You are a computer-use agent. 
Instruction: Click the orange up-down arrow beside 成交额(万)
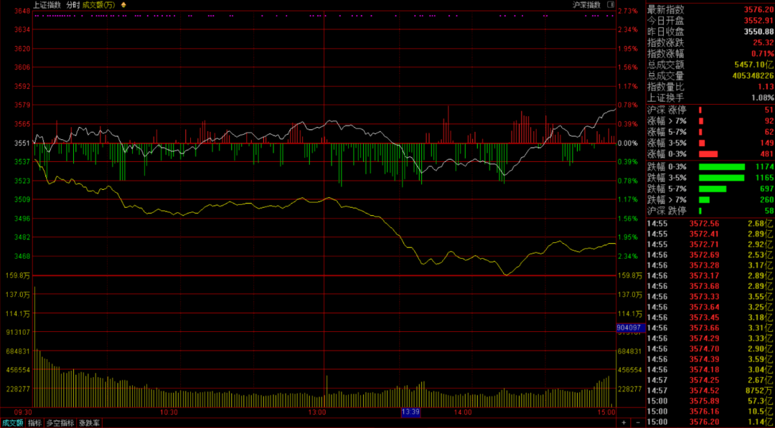click(x=122, y=5)
